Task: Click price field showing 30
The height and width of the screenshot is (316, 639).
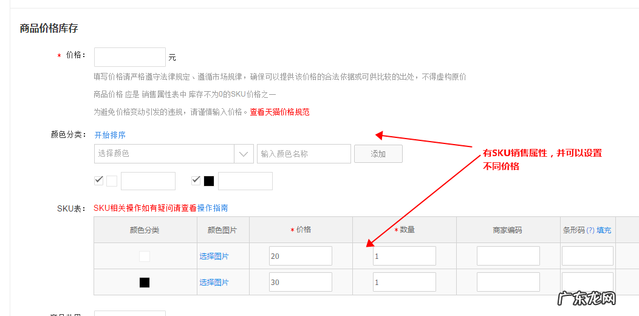Action: 301,282
